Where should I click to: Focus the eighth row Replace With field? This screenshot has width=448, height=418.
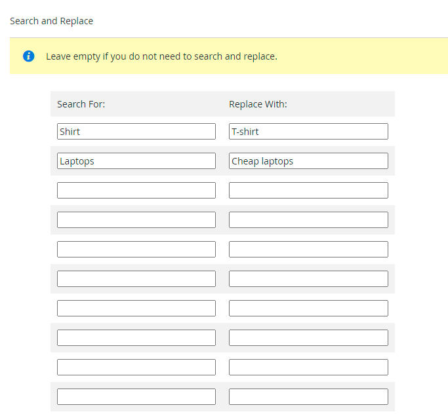pyautogui.click(x=308, y=338)
